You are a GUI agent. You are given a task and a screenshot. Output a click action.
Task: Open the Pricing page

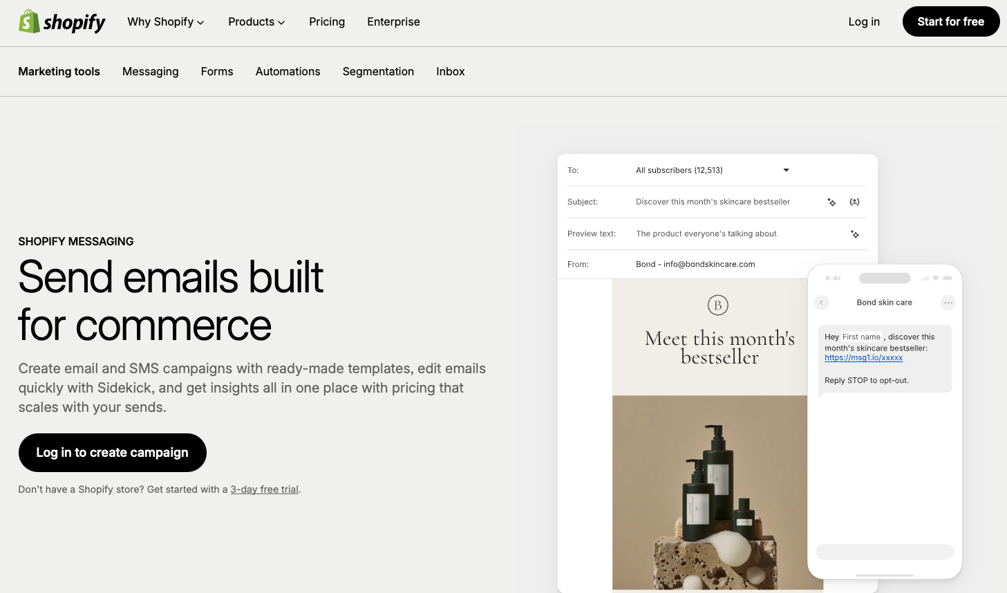coord(327,22)
